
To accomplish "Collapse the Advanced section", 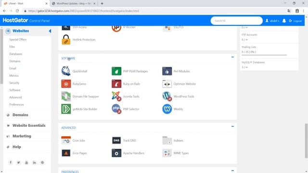I will coord(232,126).
